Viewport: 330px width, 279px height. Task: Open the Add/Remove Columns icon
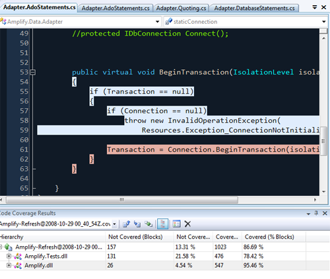(x=176, y=224)
